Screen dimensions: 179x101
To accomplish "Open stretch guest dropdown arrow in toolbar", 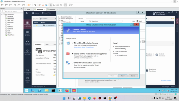I will [73, 5].
